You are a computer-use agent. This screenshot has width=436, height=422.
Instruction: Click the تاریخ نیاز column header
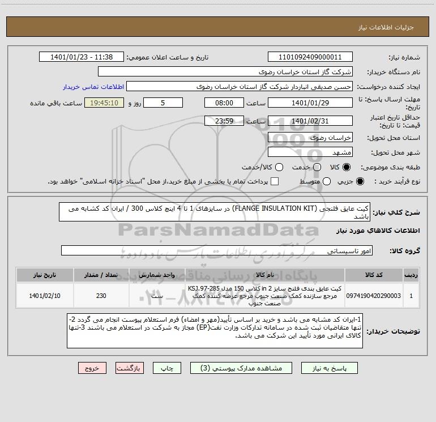click(x=45, y=275)
